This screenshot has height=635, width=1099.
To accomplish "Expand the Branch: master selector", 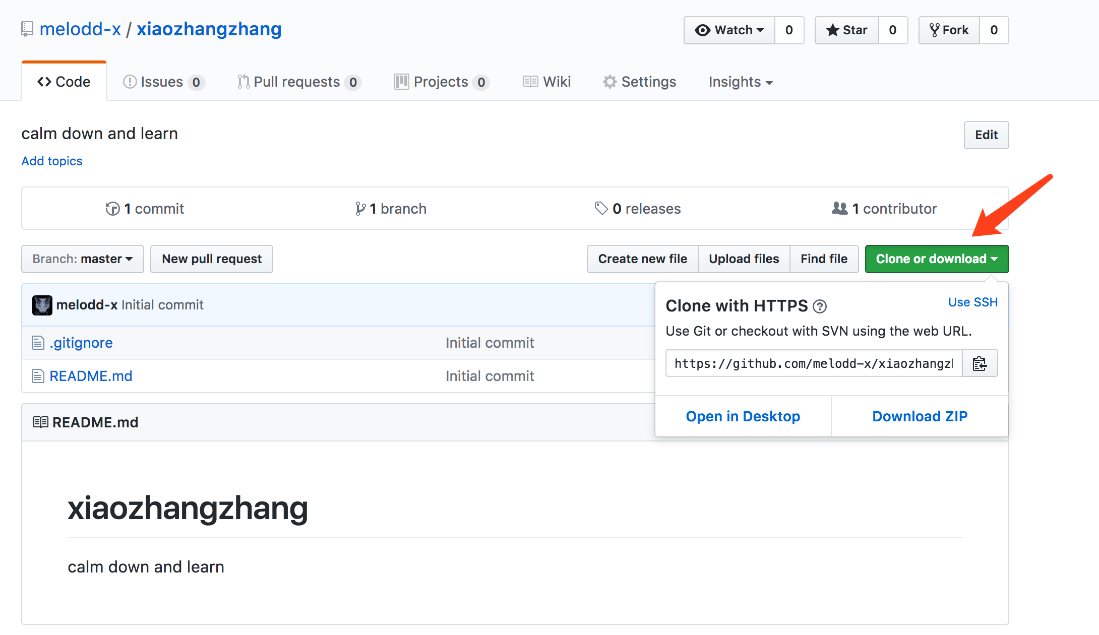I will coord(83,259).
